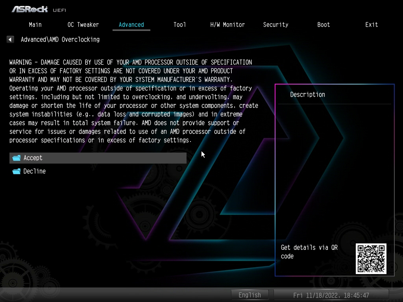Go back using the left arrow icon
403x302 pixels.
point(10,40)
